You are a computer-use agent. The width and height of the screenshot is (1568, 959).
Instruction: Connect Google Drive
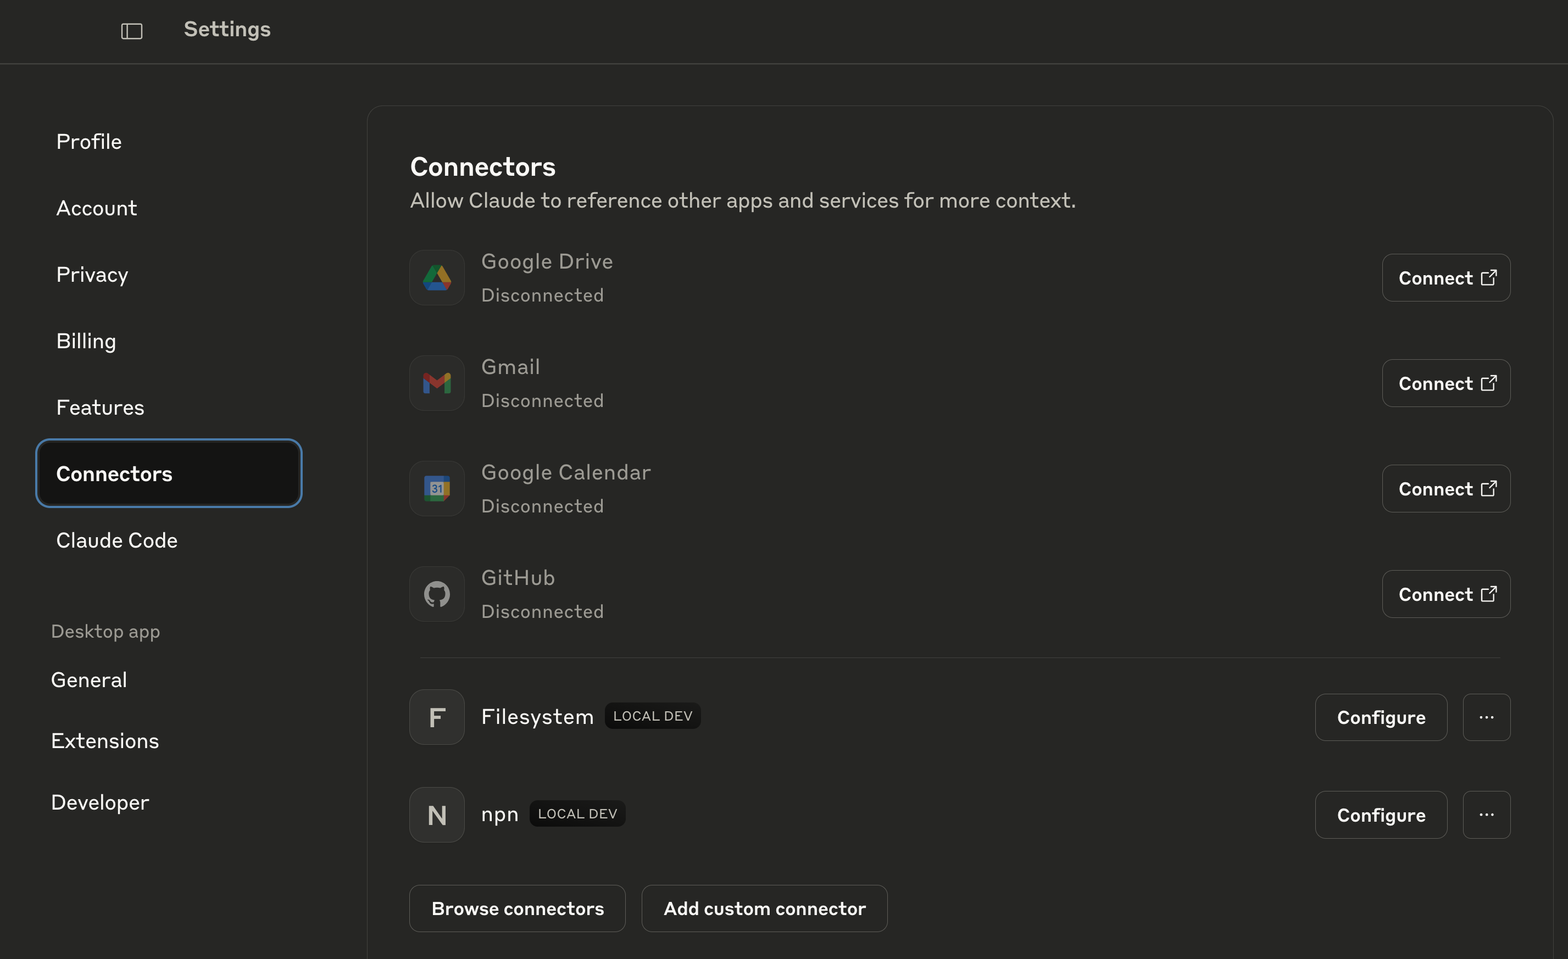tap(1446, 278)
